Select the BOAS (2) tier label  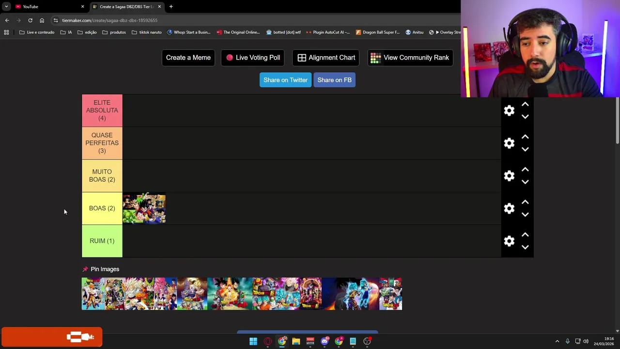coord(102,208)
